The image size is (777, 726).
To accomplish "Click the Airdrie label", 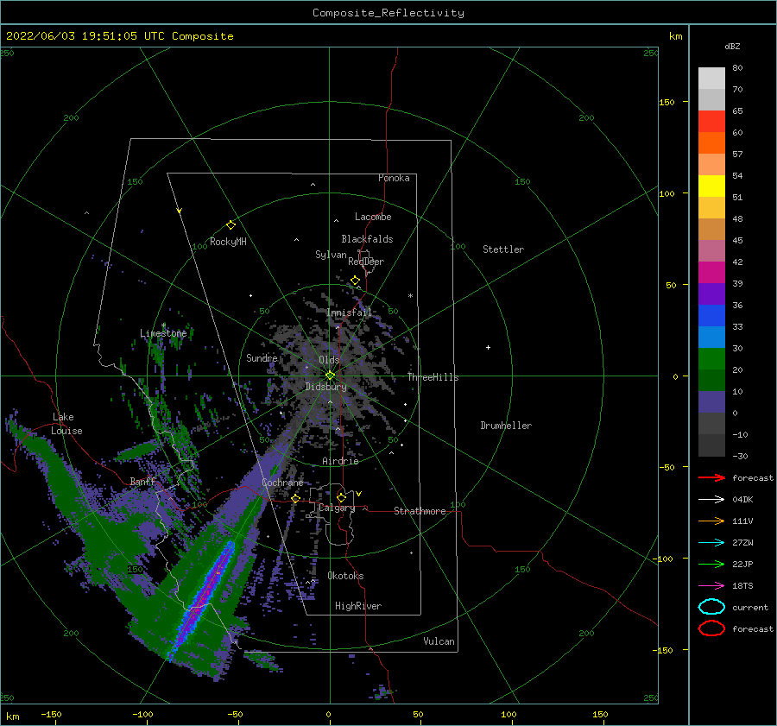I will pyautogui.click(x=340, y=461).
